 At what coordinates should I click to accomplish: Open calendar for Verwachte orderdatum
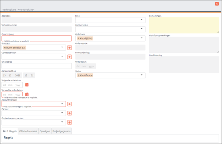point(27,94)
